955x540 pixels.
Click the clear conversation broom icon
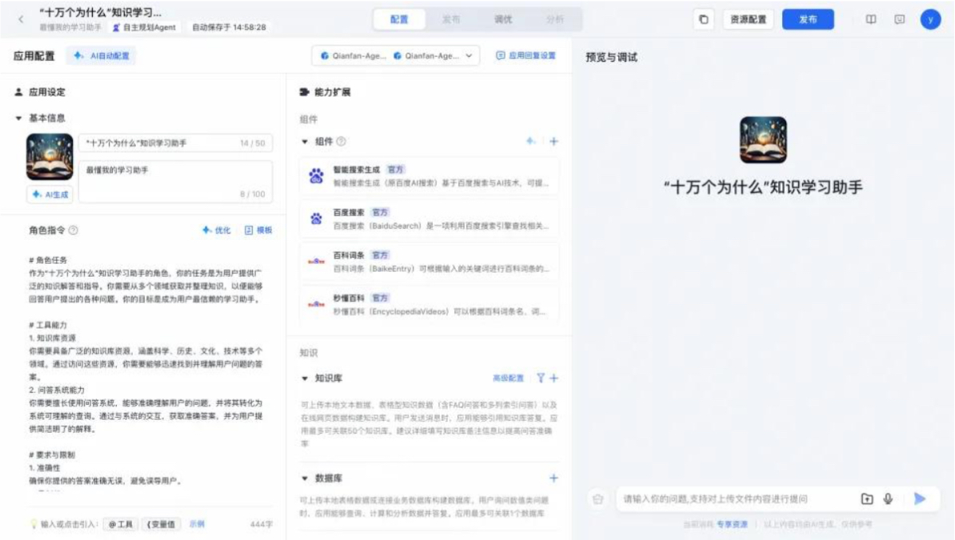[x=597, y=499]
